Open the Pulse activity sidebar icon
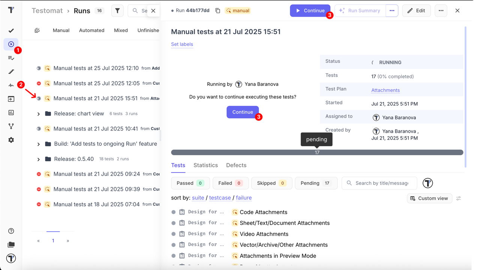Viewport: 480px width, 270px height. pos(11,85)
